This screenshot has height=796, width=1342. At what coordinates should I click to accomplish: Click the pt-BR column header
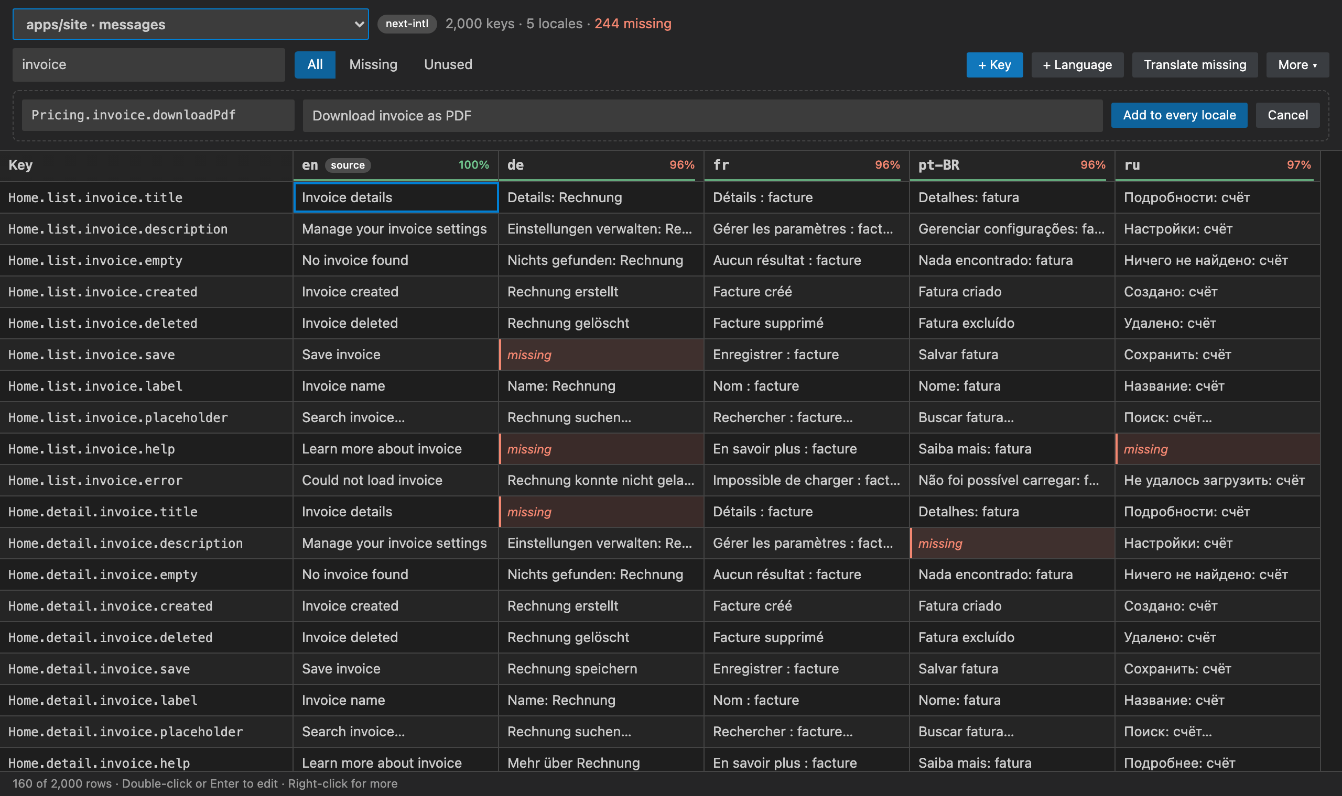[1012, 165]
